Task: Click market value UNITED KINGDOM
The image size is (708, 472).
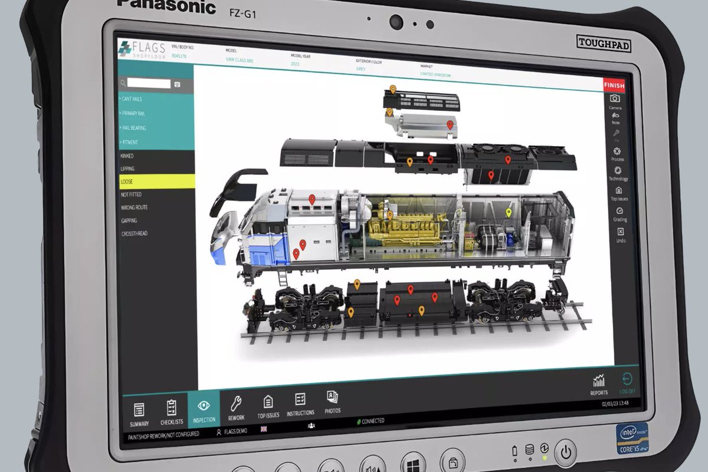Action: click(435, 75)
